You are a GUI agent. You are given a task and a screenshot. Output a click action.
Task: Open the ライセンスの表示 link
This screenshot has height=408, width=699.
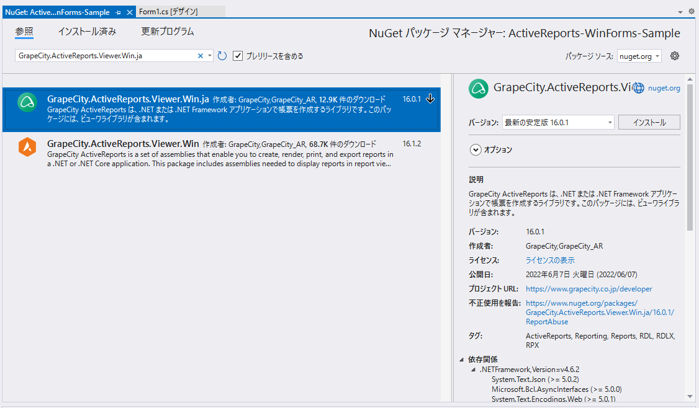click(550, 260)
